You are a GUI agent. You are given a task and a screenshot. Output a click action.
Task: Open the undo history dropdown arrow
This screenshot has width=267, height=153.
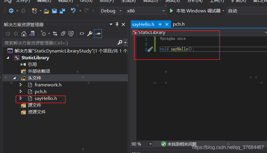(80, 11)
